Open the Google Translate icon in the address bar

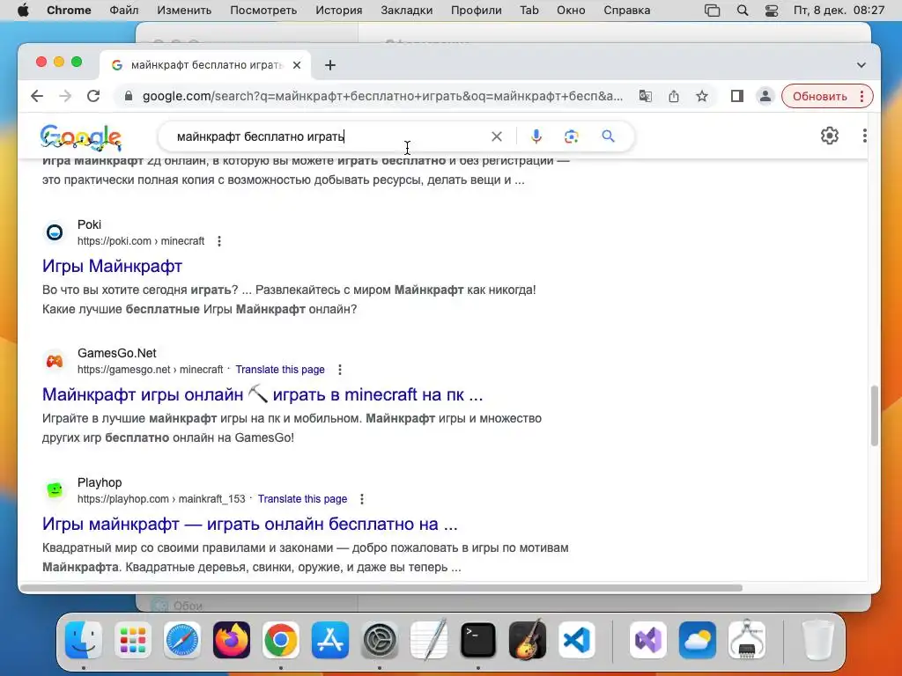[x=646, y=96]
